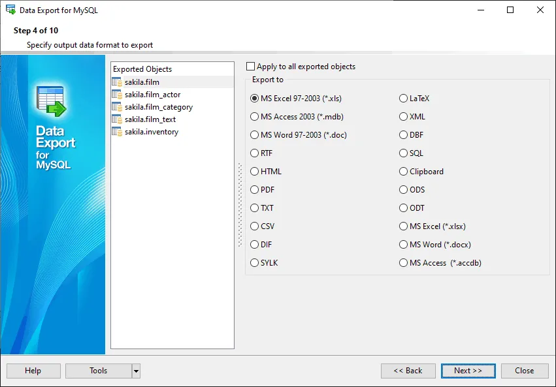This screenshot has width=556, height=387.
Task: Click the table icon beside sakila.inventory
Action: [117, 132]
